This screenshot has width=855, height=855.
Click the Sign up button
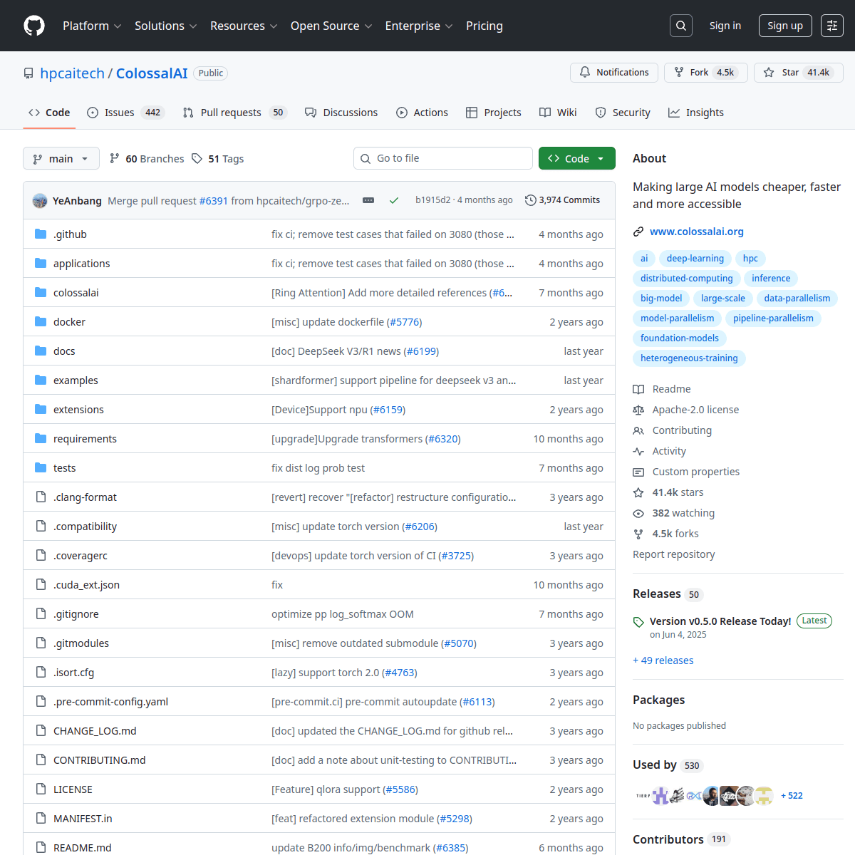click(785, 26)
